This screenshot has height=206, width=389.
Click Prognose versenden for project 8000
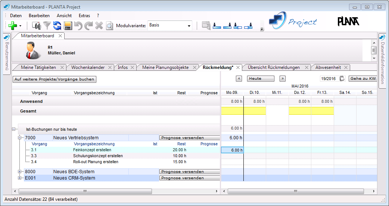190,172
